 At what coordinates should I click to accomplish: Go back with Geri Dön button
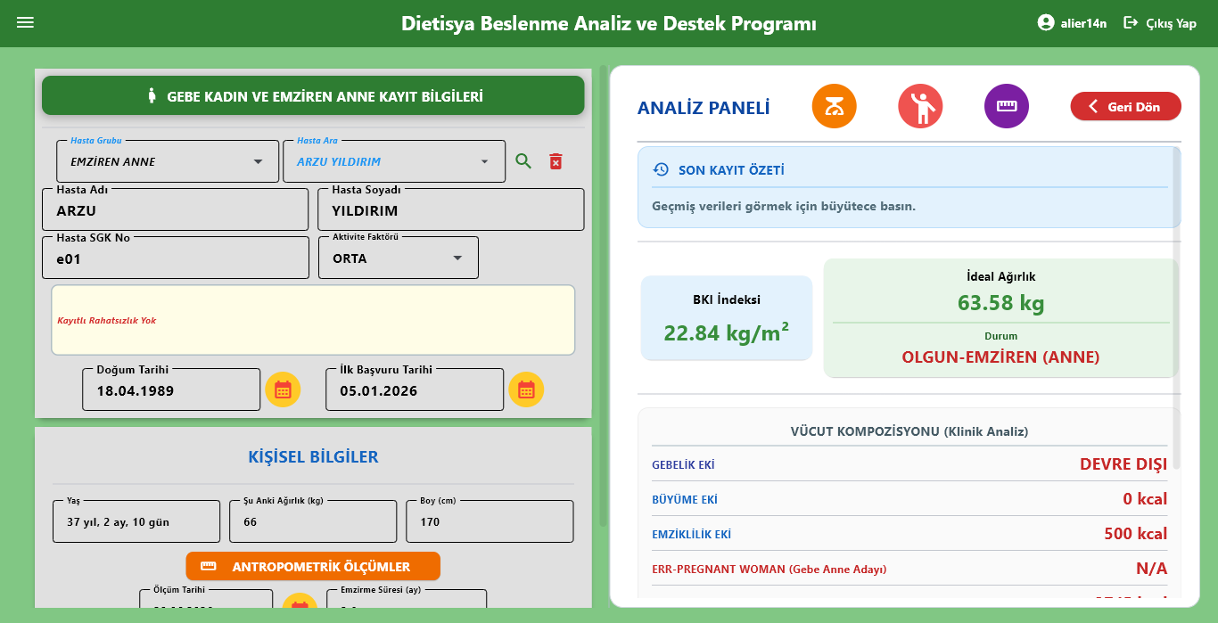point(1125,106)
